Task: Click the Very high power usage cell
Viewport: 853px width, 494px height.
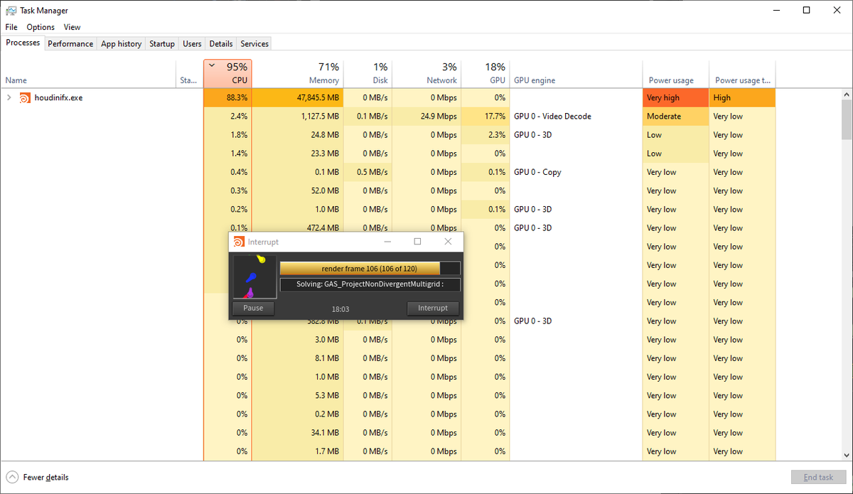Action: point(675,98)
